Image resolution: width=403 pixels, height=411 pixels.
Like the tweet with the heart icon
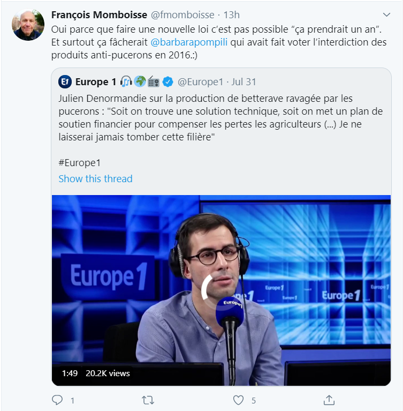coord(238,400)
